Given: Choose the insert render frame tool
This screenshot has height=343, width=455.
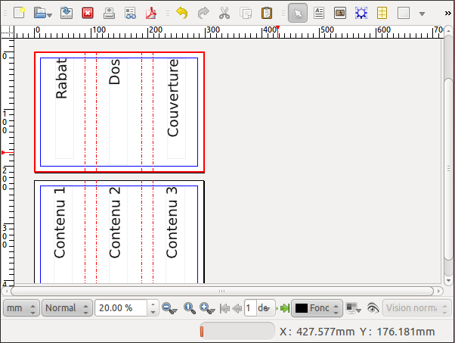Looking at the screenshot, I should tap(361, 13).
